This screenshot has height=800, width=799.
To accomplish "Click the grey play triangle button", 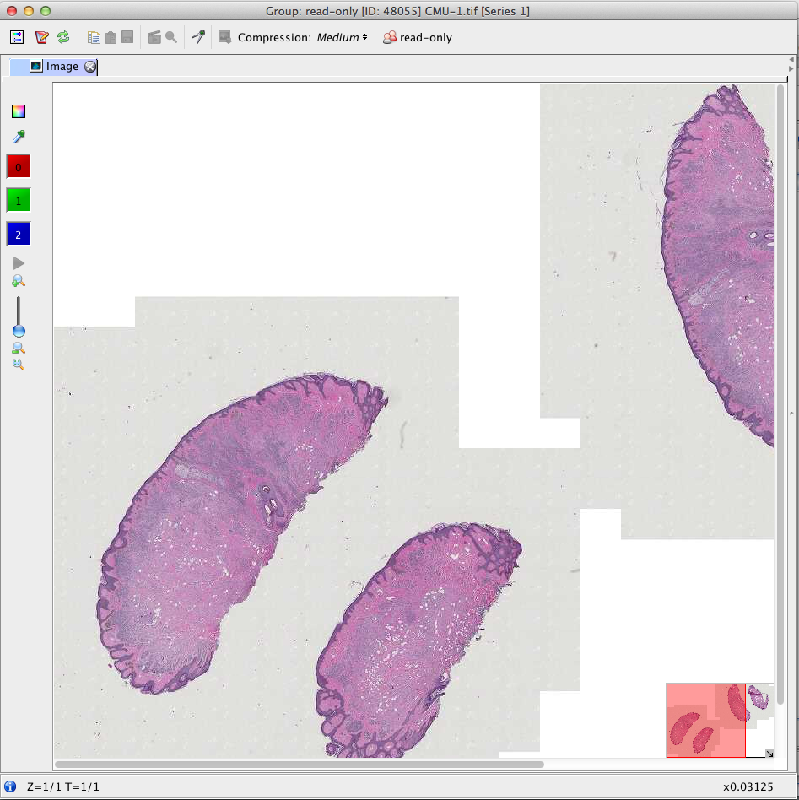I will point(19,263).
